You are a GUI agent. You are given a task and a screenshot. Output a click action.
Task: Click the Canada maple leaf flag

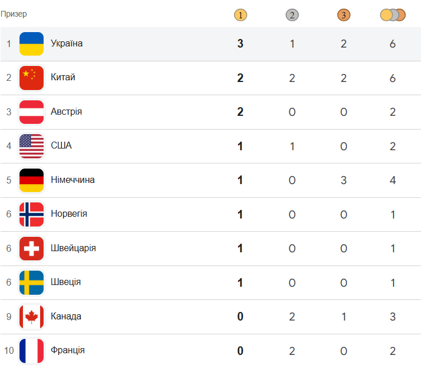coord(32,317)
